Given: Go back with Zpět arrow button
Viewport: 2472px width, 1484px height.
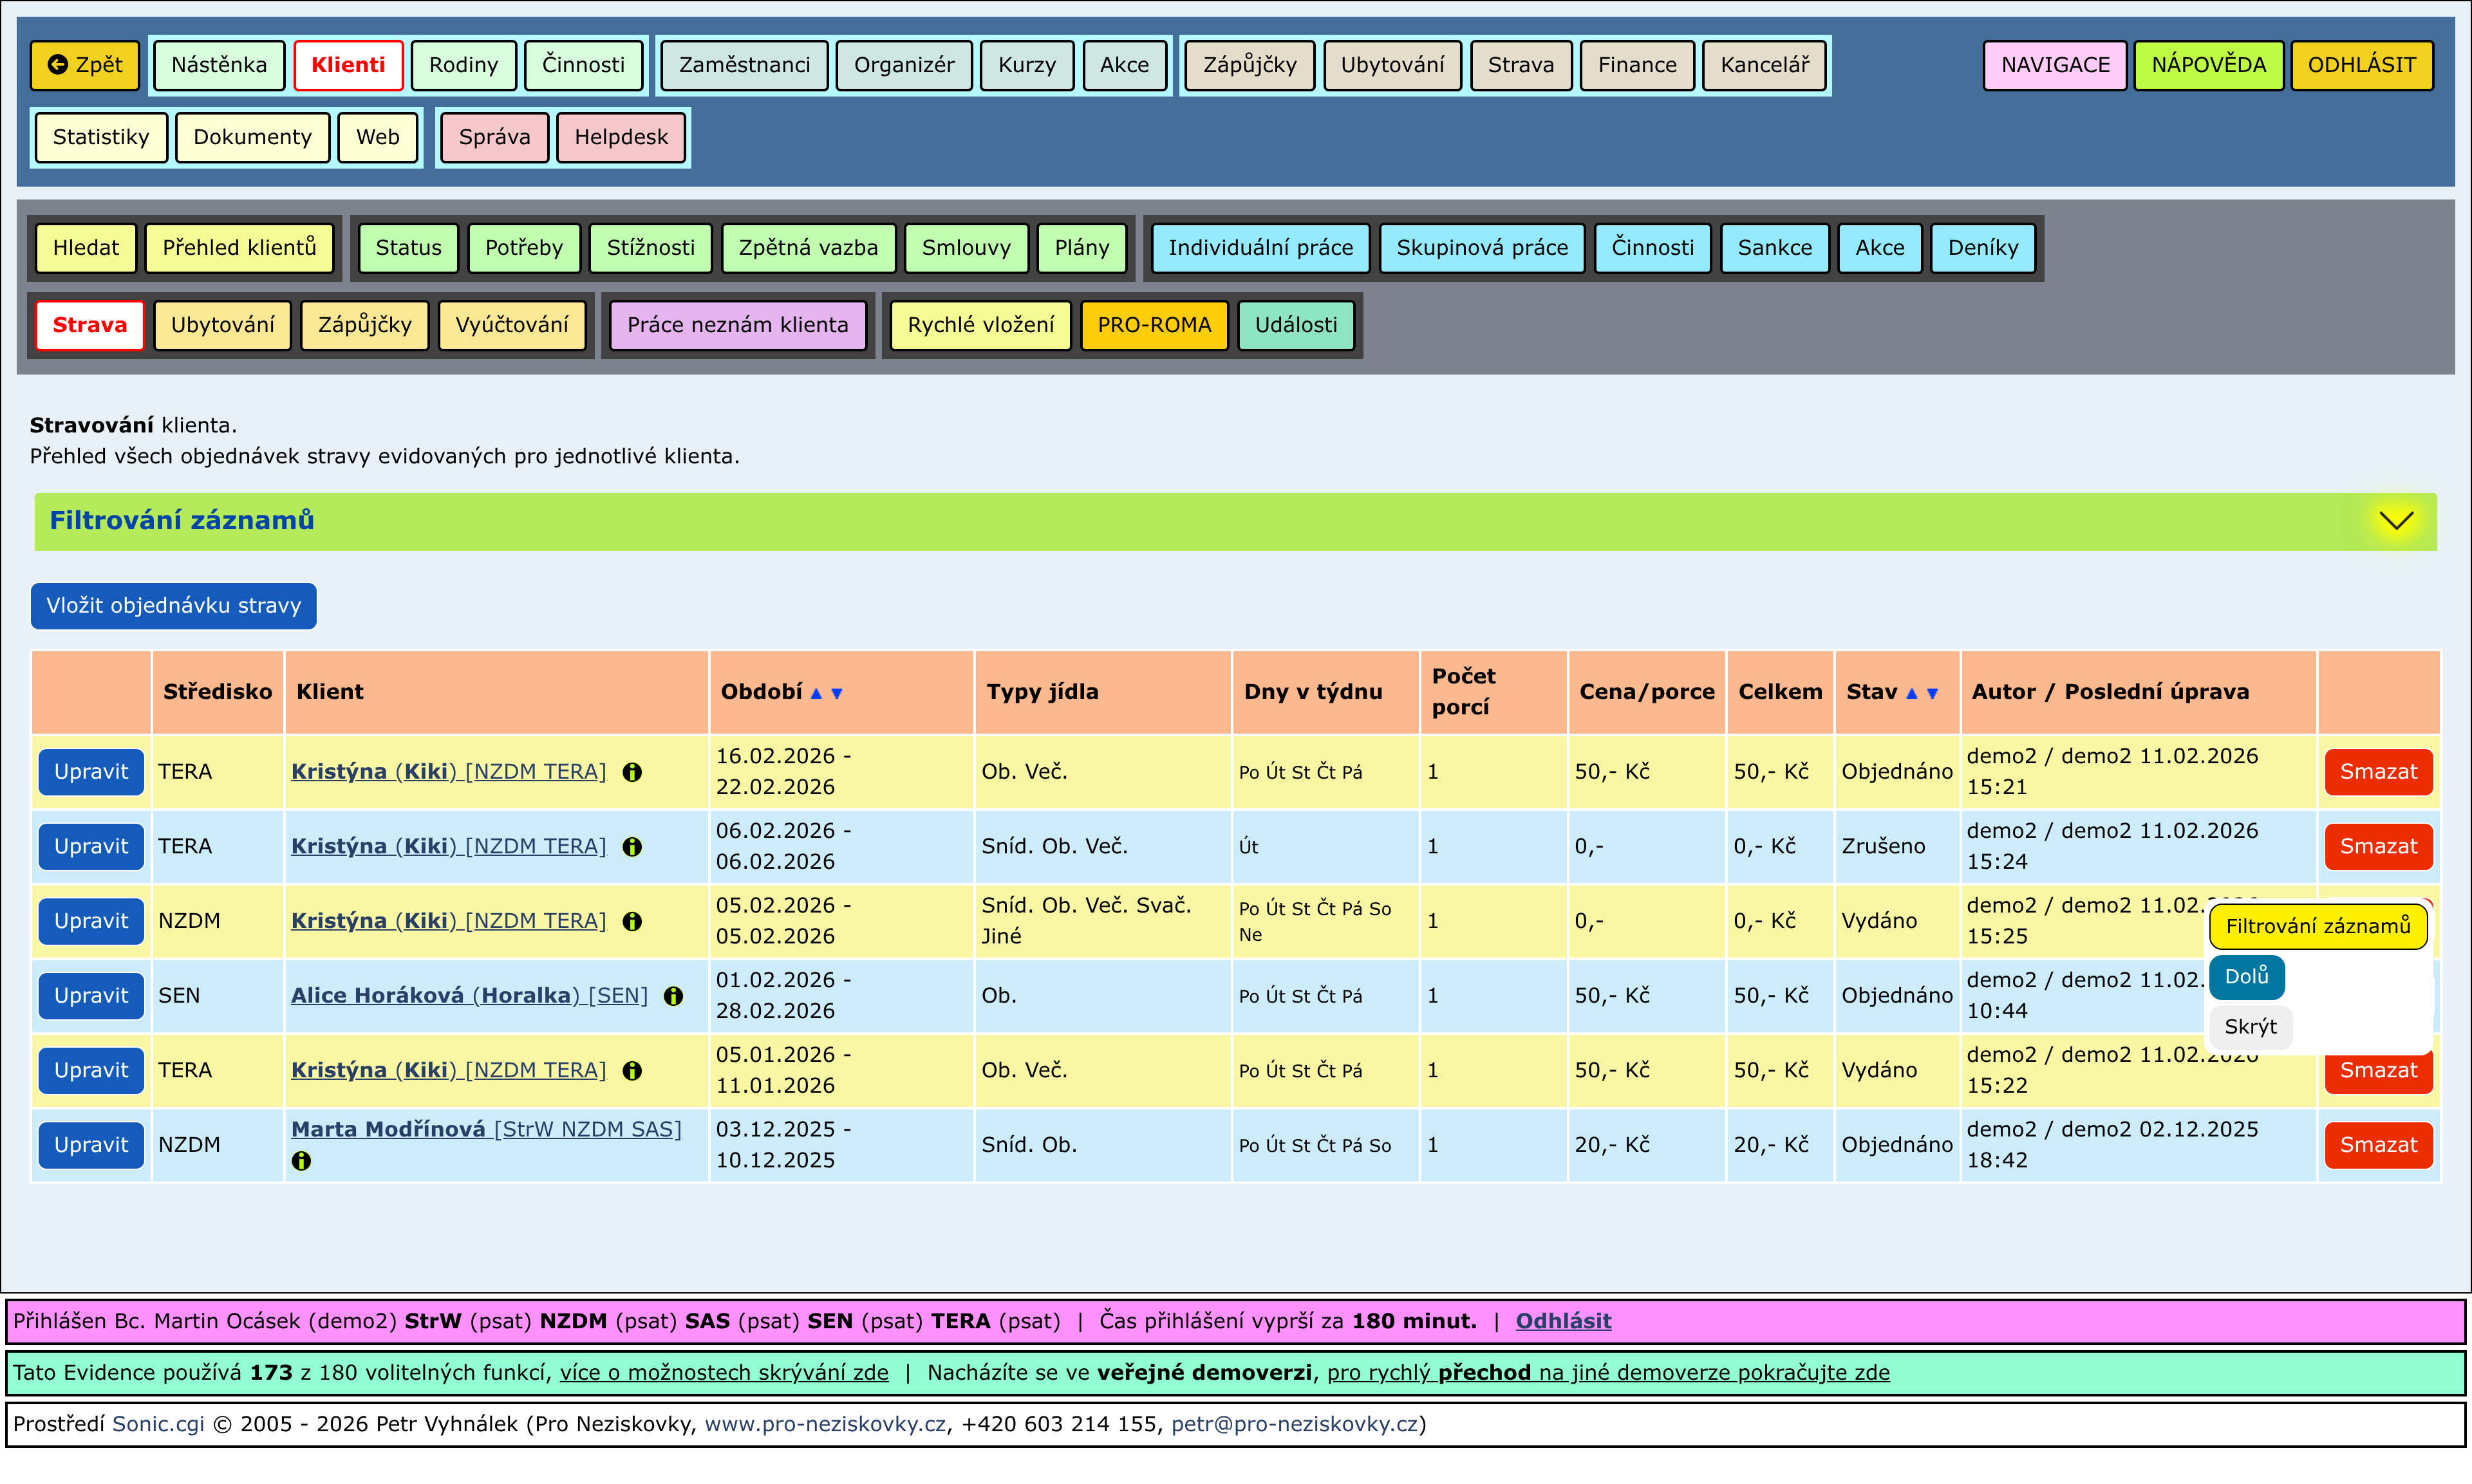Looking at the screenshot, I should 85,65.
